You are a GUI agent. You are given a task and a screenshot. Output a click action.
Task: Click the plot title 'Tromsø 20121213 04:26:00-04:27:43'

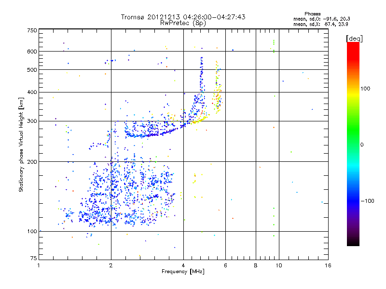tap(183, 17)
